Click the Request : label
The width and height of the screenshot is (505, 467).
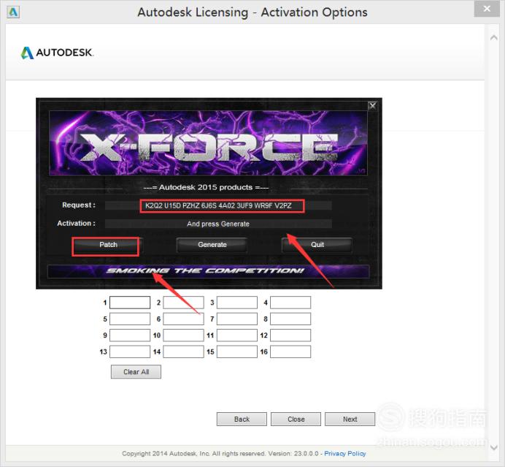pyautogui.click(x=79, y=205)
